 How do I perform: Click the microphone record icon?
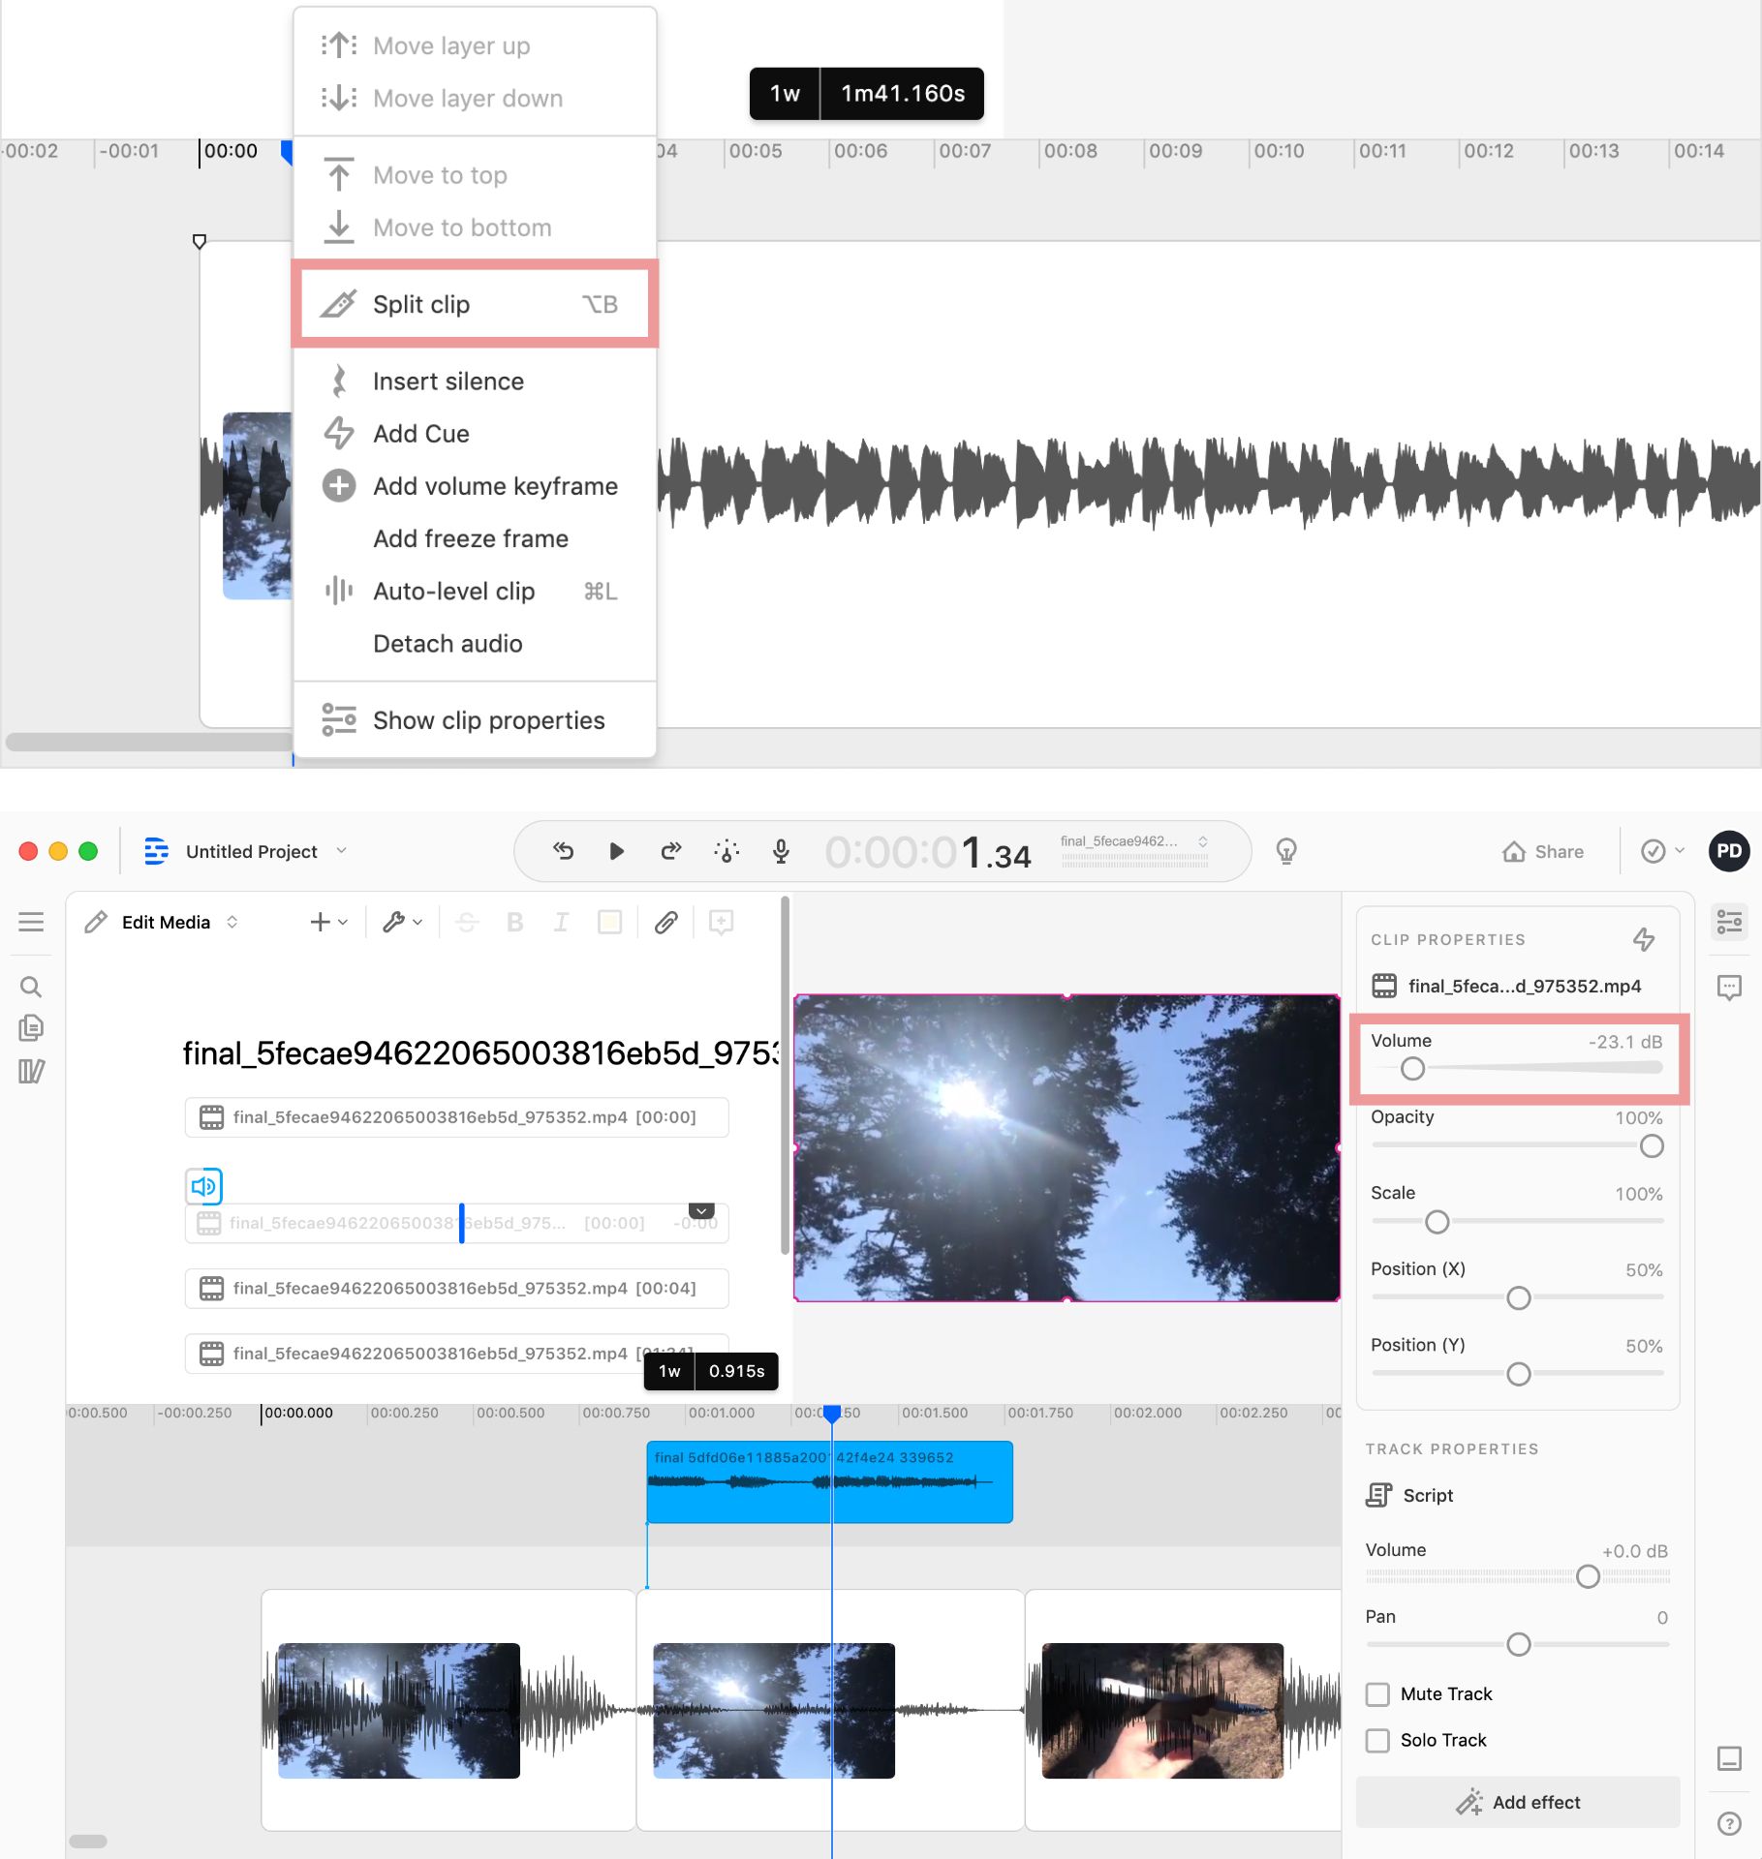[781, 851]
